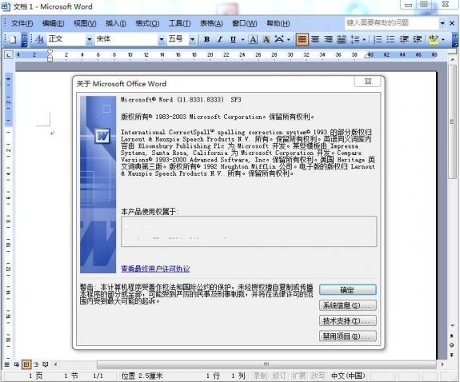Open character scaling dropdown arrow
This screenshot has width=460, height=382.
tap(289, 40)
